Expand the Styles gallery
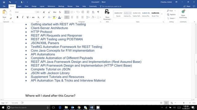This screenshot has width=197, height=110. click(x=162, y=14)
